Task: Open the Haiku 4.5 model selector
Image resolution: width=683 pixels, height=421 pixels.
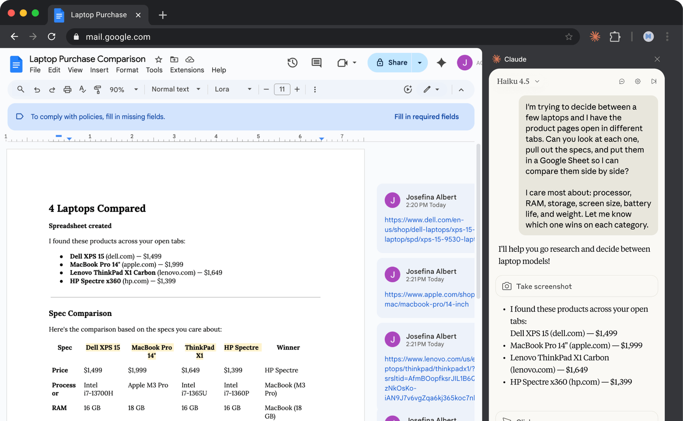Action: pyautogui.click(x=517, y=81)
